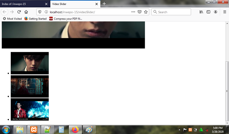Screen dimensions: 229x134
Task: Go back to the previous page
Action: [x=4, y=12]
